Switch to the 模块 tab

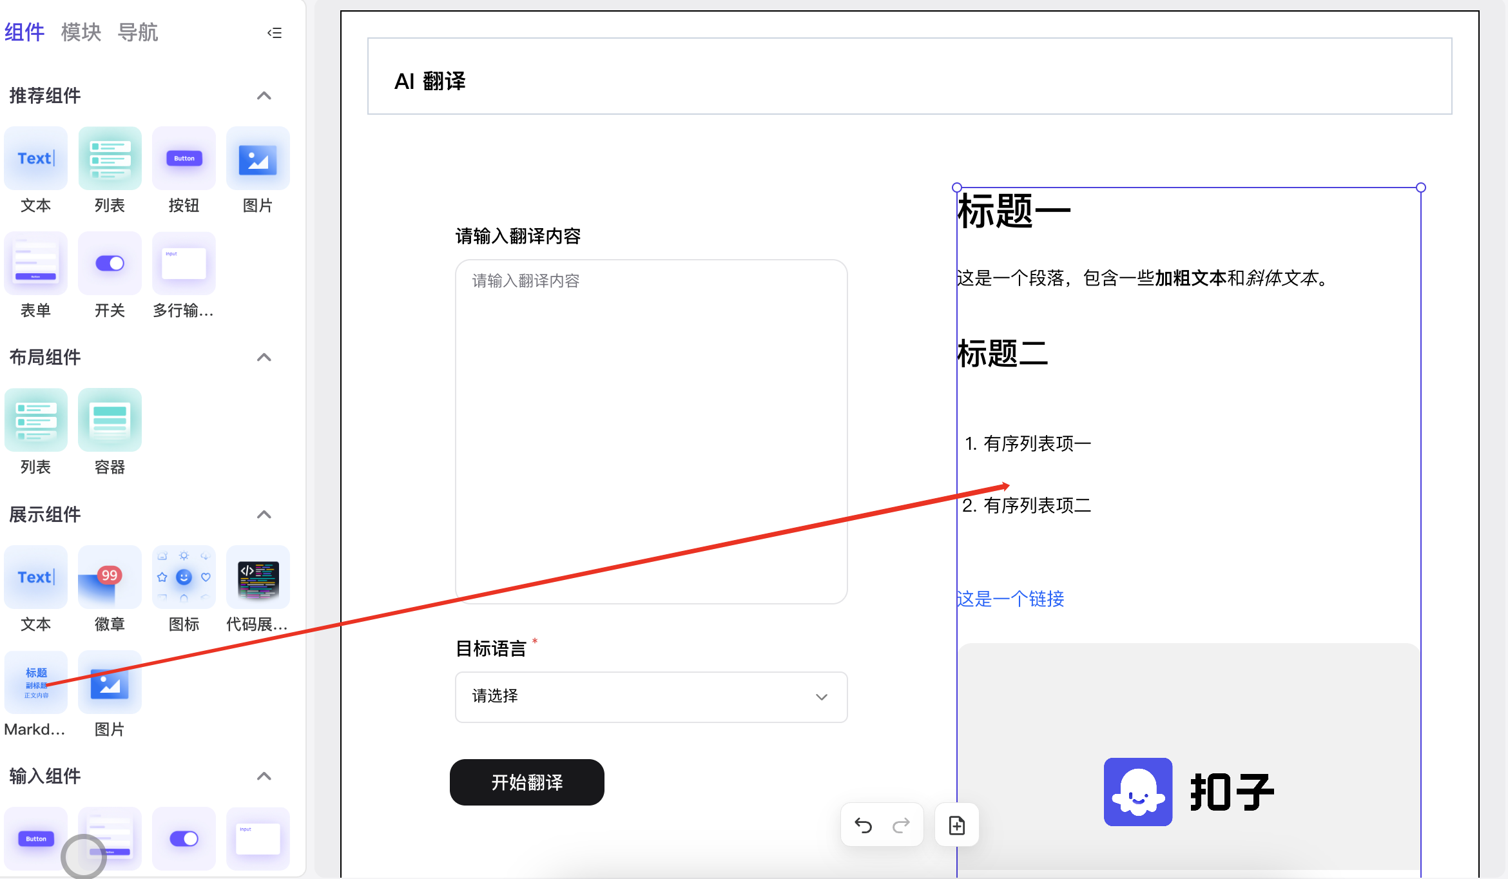pos(81,32)
